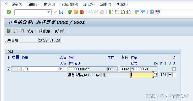This screenshot has width=193, height=101.
Task: Click storage location field 0003
Action: click(x=125, y=69)
